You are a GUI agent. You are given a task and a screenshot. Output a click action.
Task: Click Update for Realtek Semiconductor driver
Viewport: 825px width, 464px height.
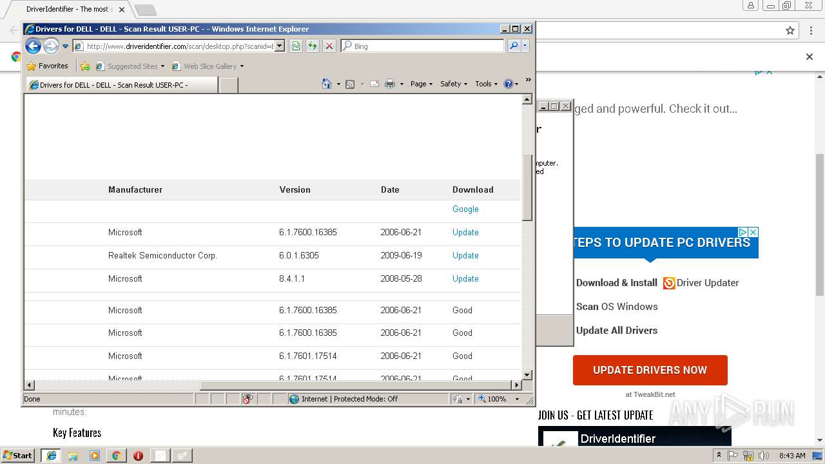(465, 255)
